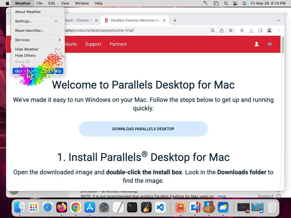Click the more link in background window
291x218 pixels.
tap(222, 196)
